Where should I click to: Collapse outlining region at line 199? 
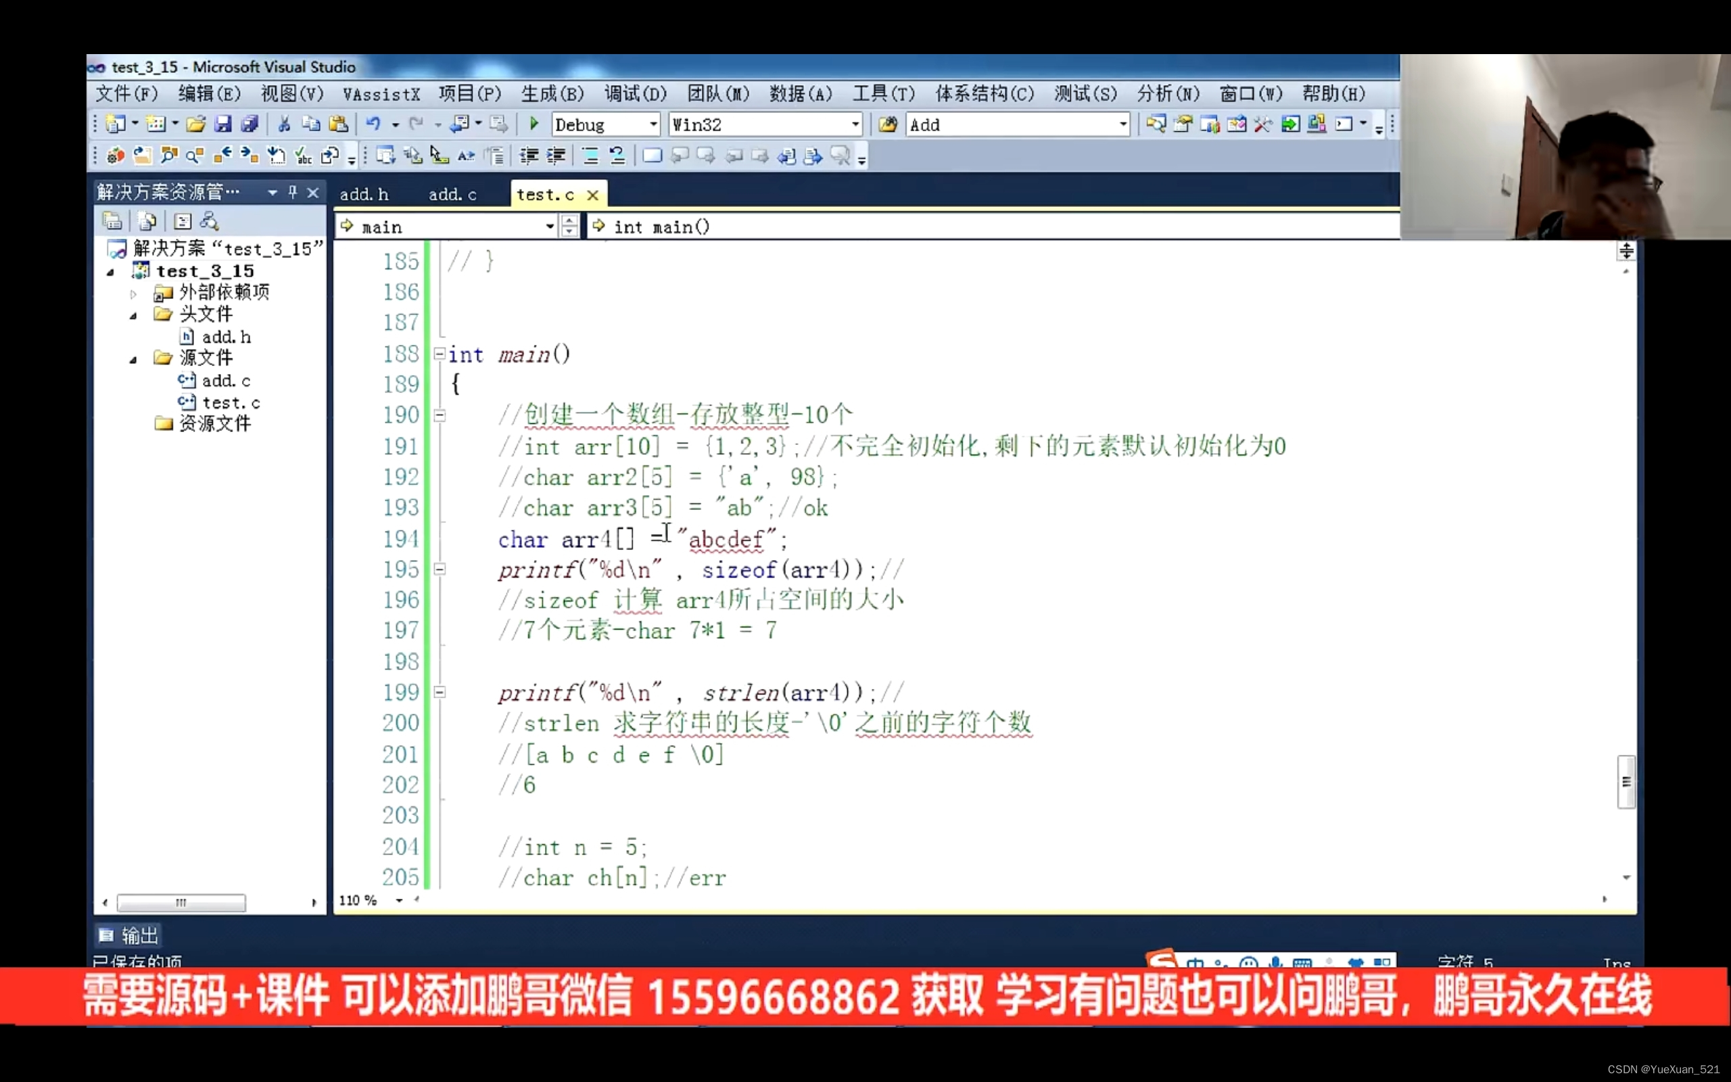tap(440, 692)
